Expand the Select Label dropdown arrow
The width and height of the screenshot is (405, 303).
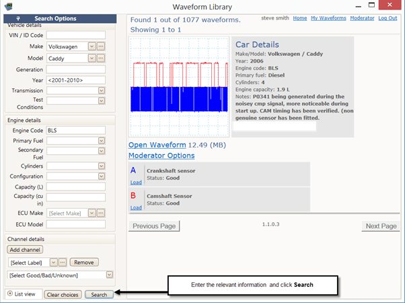pos(53,263)
